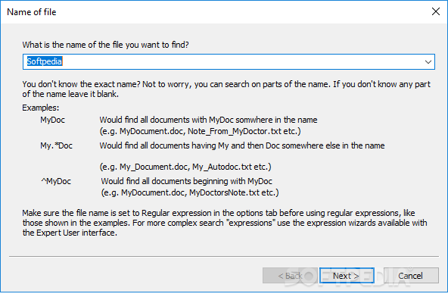Click the MyDoctorsNote.txt example line
Image resolution: width=448 pixels, height=297 pixels.
(190, 192)
